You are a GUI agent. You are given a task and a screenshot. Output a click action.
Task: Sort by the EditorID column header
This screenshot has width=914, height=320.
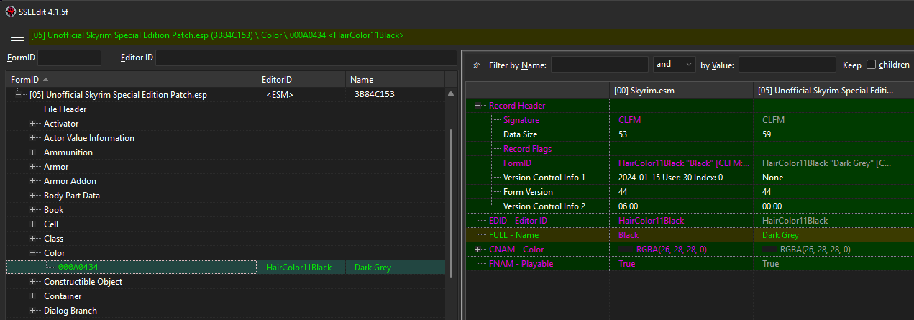coord(301,80)
